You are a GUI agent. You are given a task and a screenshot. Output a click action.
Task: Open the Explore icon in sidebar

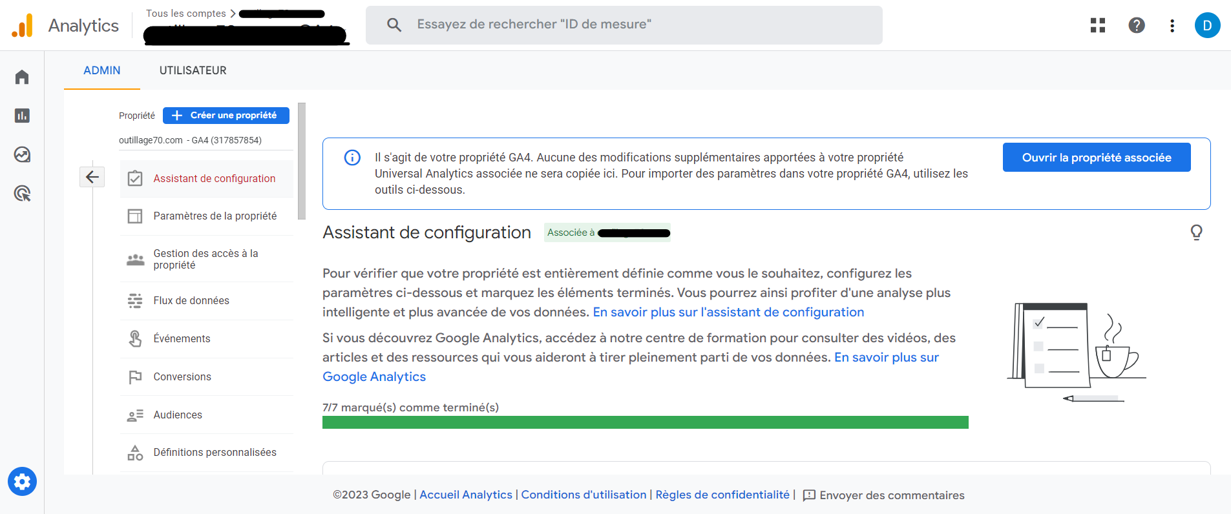[22, 154]
